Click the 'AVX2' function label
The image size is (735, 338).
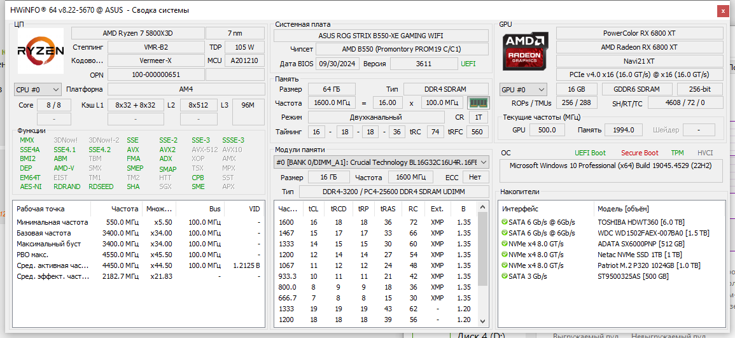click(x=167, y=150)
